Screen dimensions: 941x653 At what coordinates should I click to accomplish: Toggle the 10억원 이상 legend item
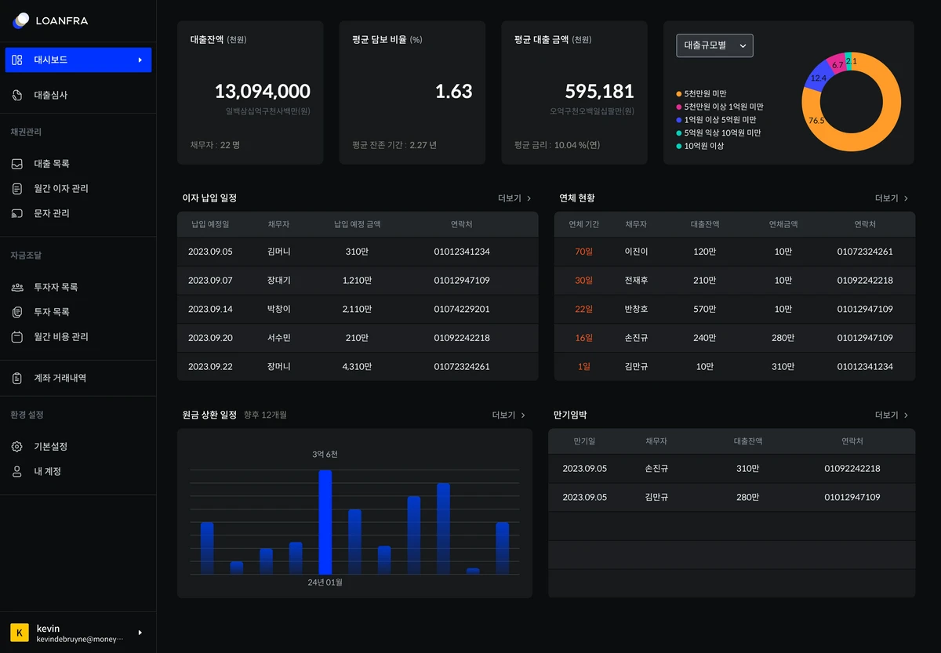coord(700,147)
